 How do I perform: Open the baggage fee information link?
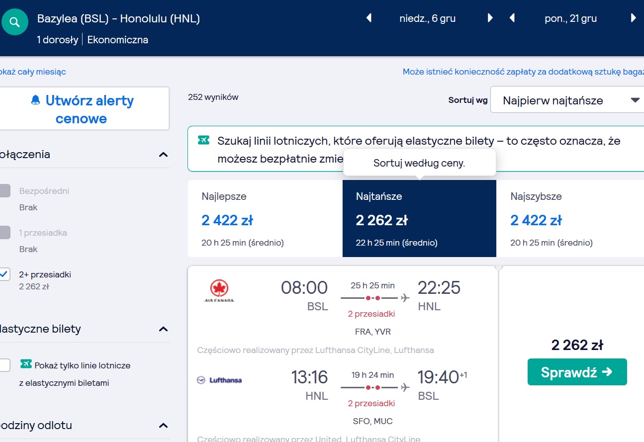523,72
